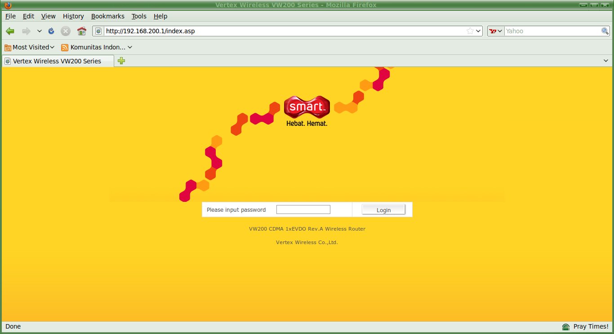614x334 pixels.
Task: Open the View menu
Action: click(49, 16)
